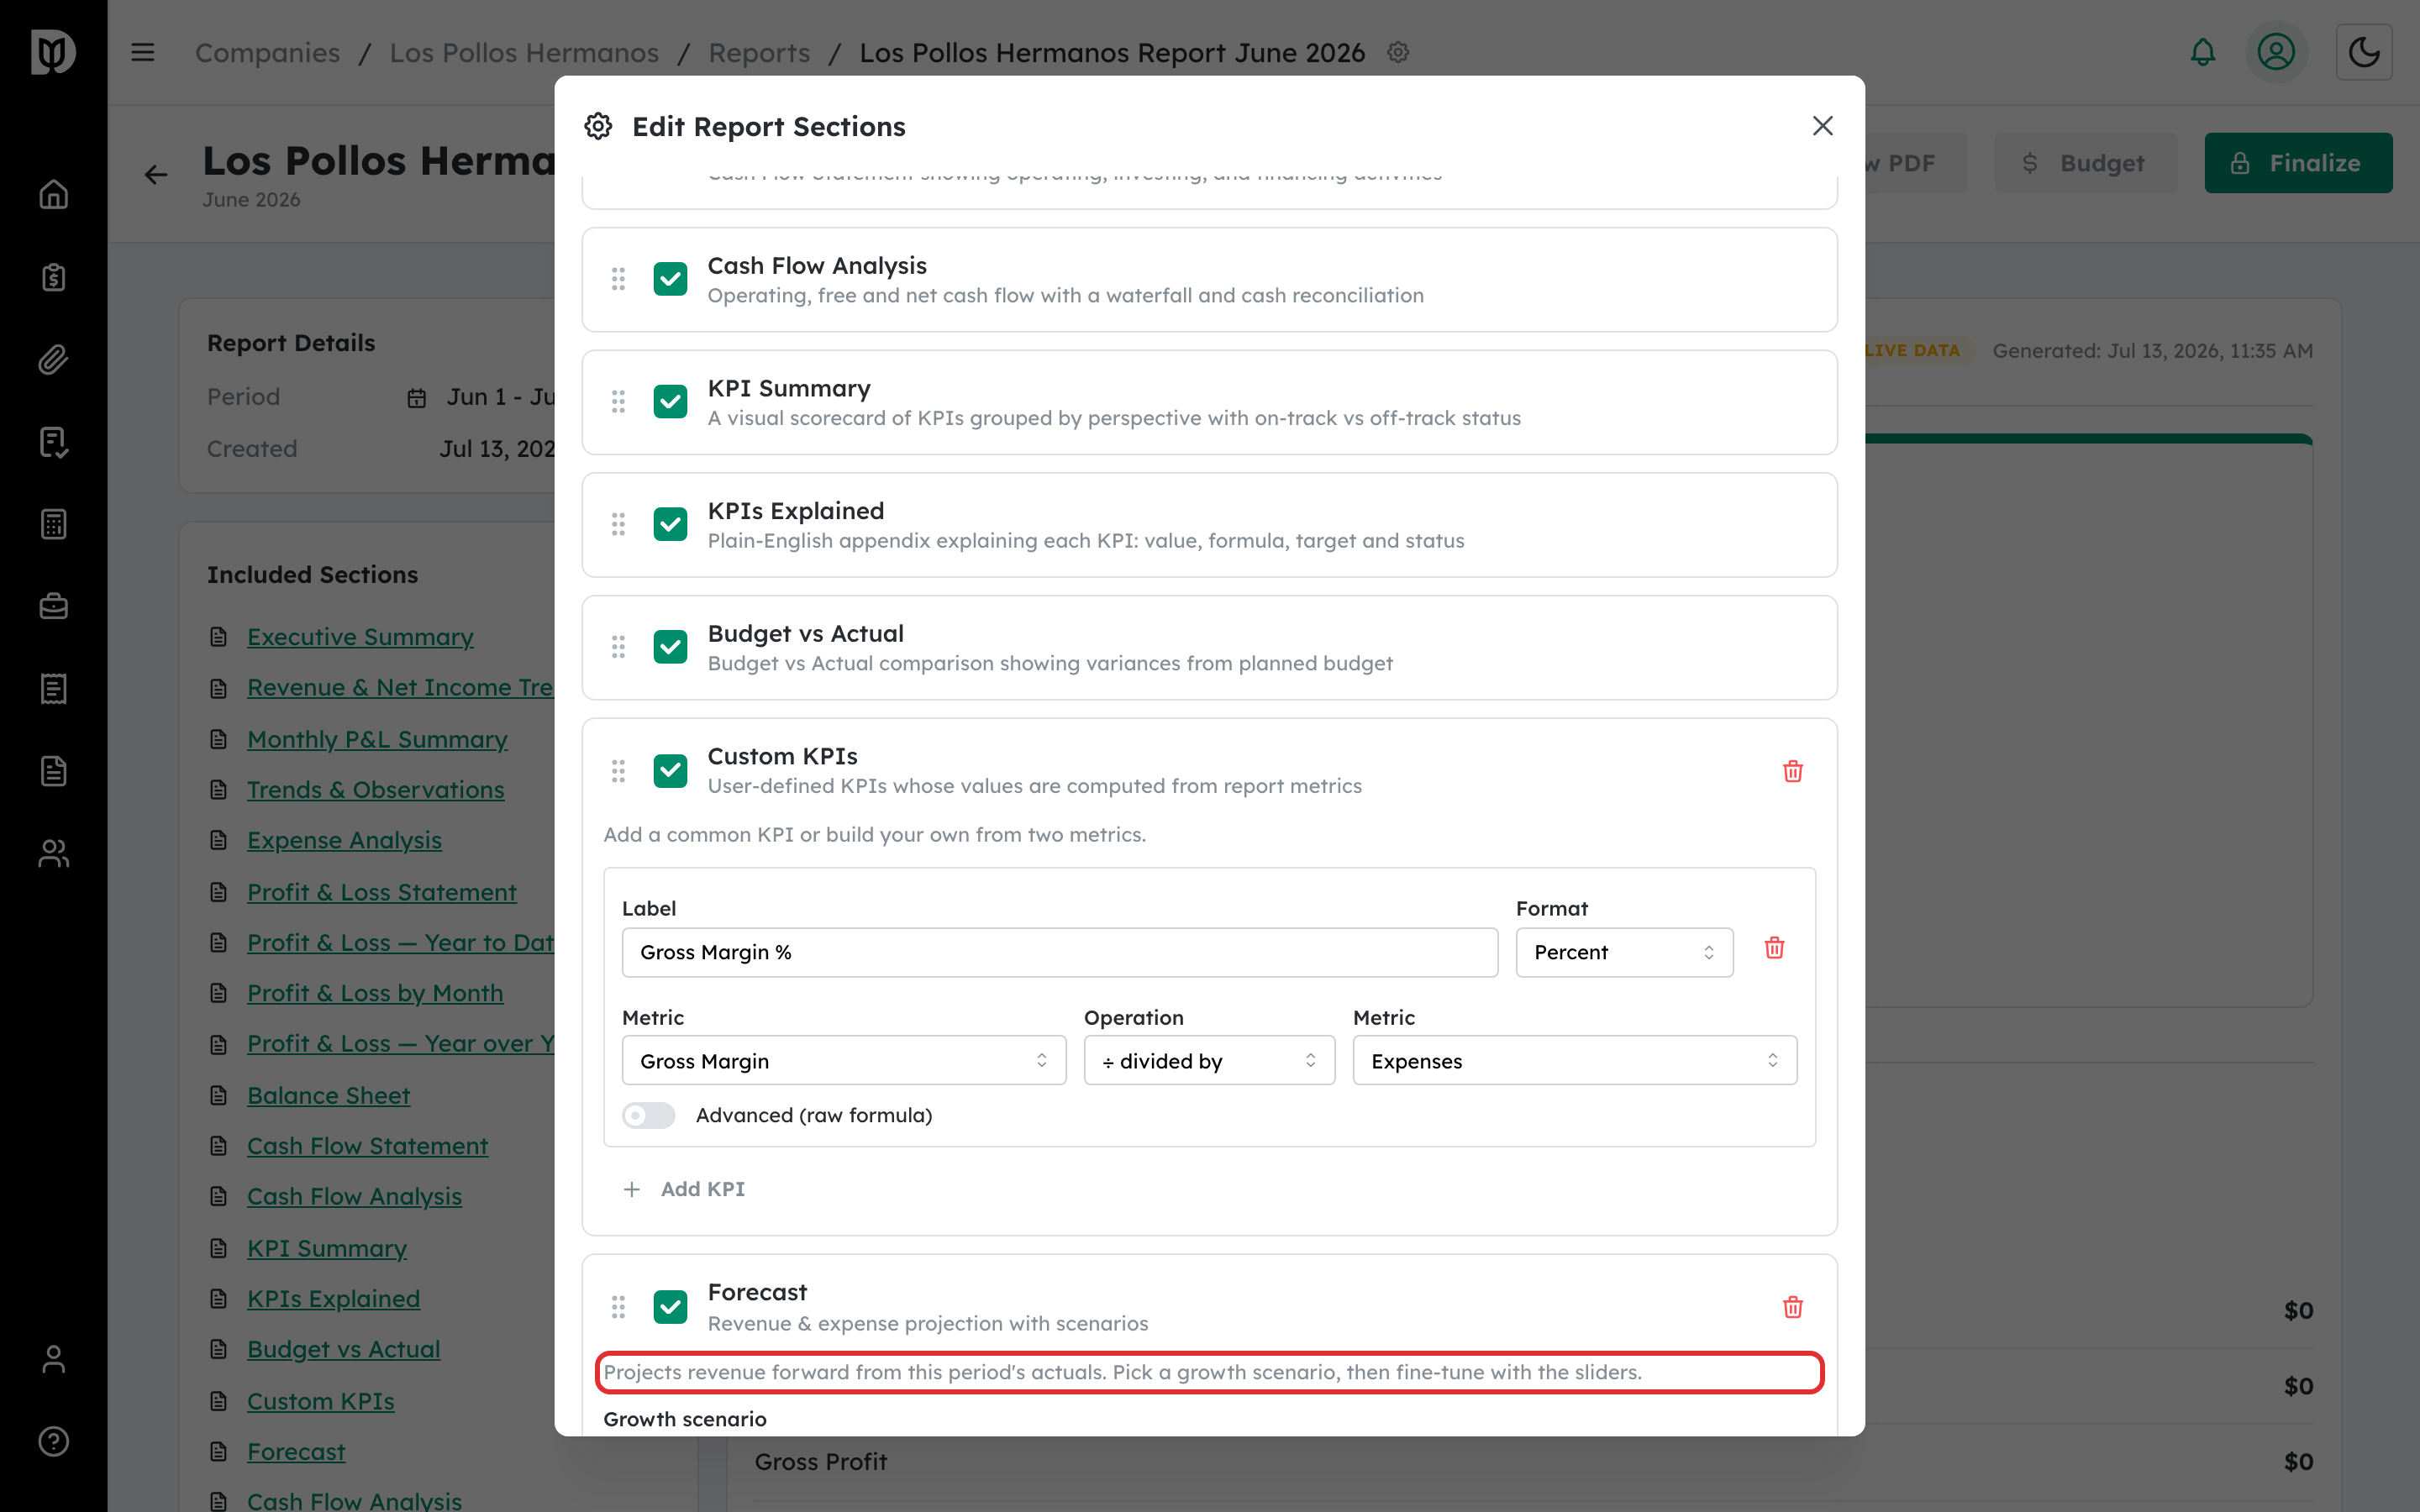Click the app logo in the sidebar
The height and width of the screenshot is (1512, 2420).
[x=53, y=52]
